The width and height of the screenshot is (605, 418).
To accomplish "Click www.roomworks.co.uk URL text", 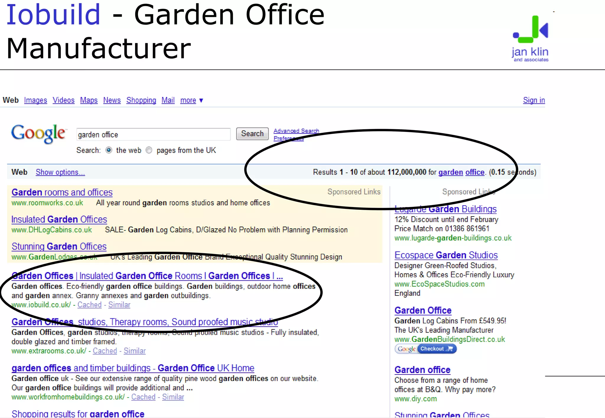I will point(47,203).
